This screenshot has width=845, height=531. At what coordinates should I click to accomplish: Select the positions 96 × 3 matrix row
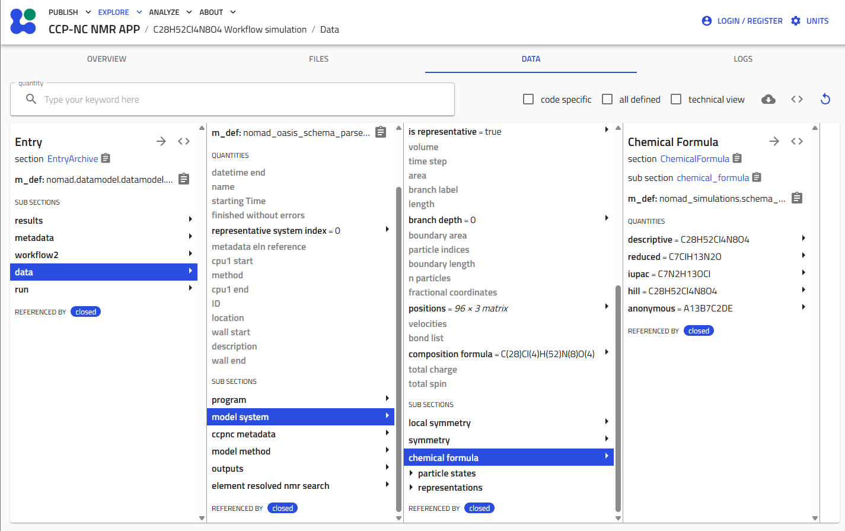coord(509,308)
